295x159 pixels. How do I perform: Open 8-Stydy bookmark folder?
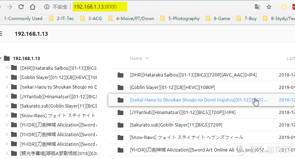[x=279, y=19]
